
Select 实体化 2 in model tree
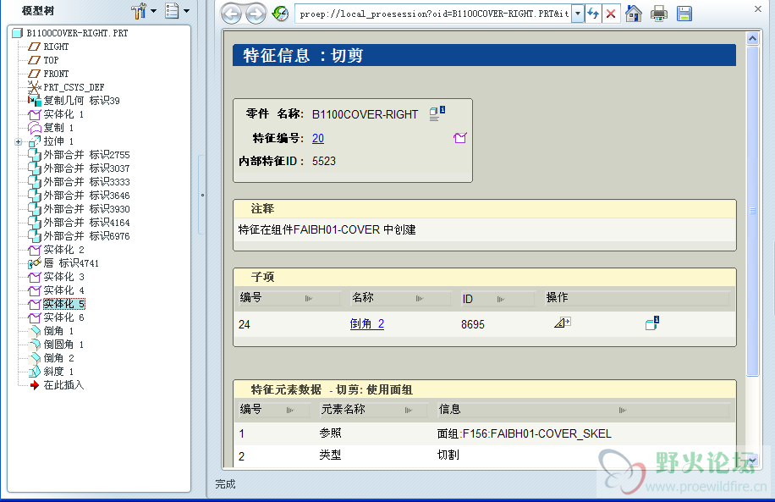(x=63, y=250)
